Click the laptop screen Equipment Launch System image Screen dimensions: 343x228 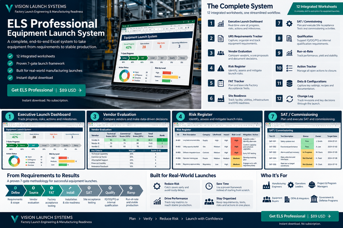pos(155,53)
